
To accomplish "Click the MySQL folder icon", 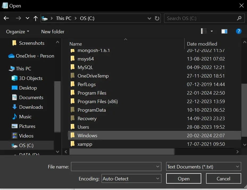I will [x=73, y=67].
